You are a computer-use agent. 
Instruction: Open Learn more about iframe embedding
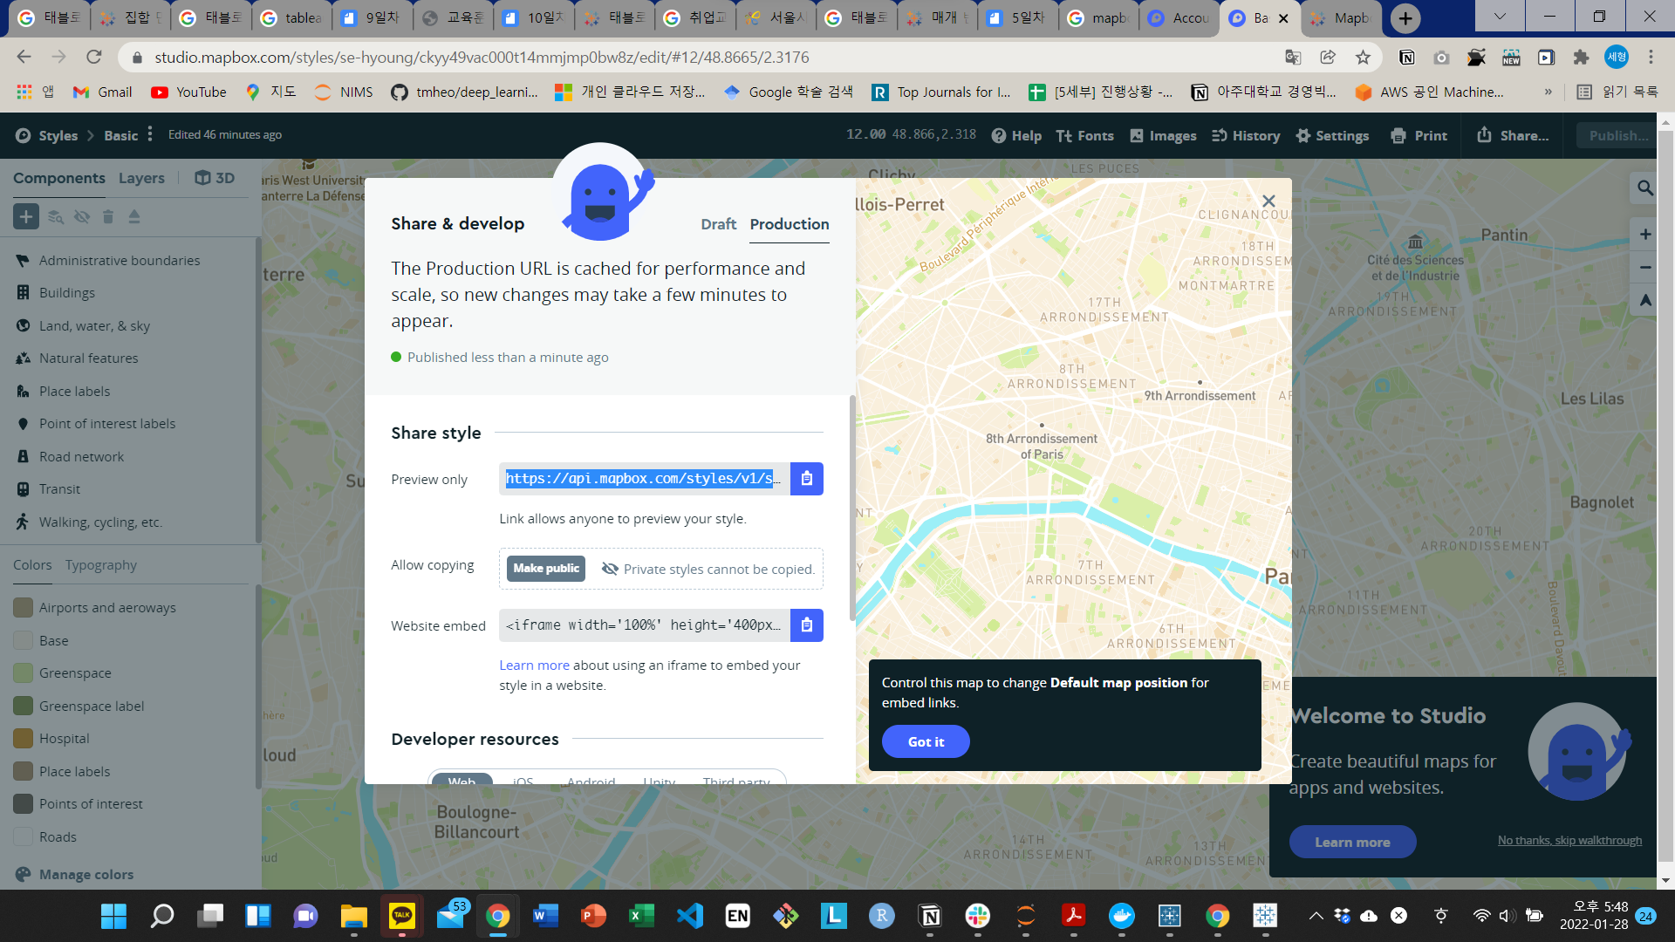click(x=534, y=665)
